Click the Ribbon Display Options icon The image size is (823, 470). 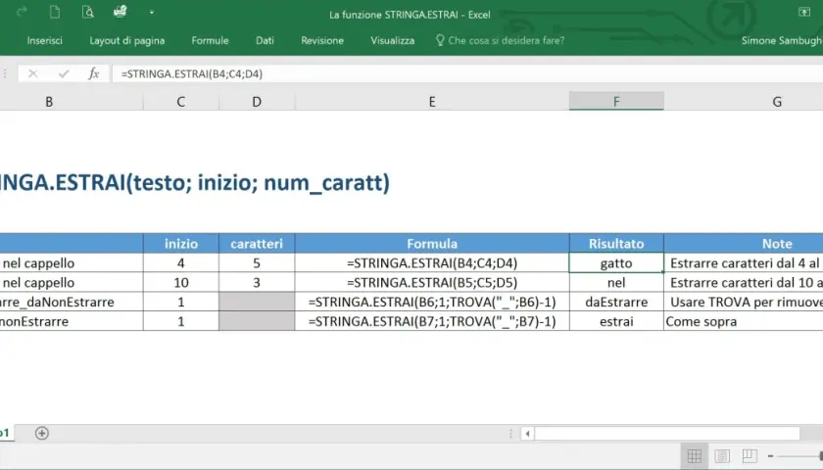pos(804,12)
